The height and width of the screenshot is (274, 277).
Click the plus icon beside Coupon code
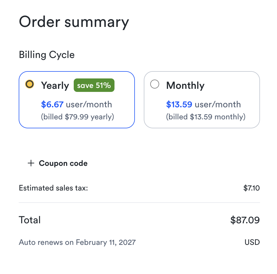(31, 163)
